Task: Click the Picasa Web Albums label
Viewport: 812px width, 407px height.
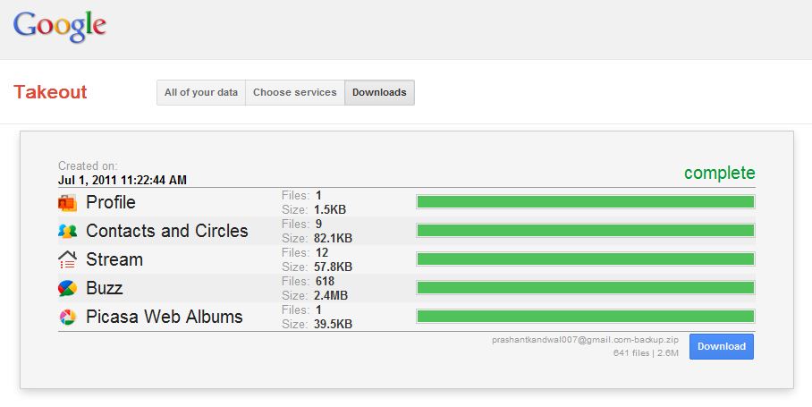Action: point(165,317)
